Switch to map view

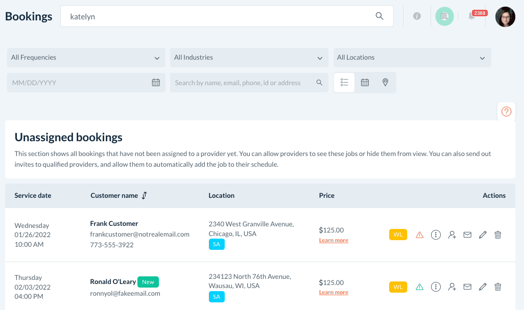[x=386, y=83]
